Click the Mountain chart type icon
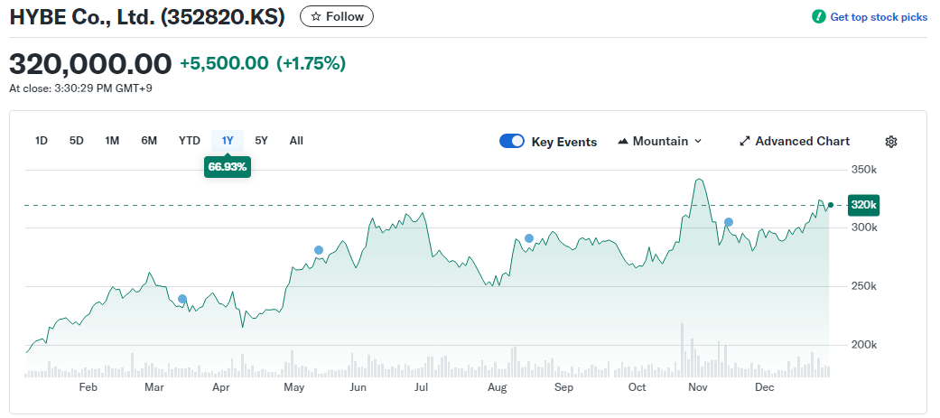940x418 pixels. tap(623, 142)
